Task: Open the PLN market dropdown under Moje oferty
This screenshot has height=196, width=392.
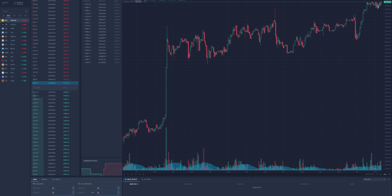Action: point(134,184)
